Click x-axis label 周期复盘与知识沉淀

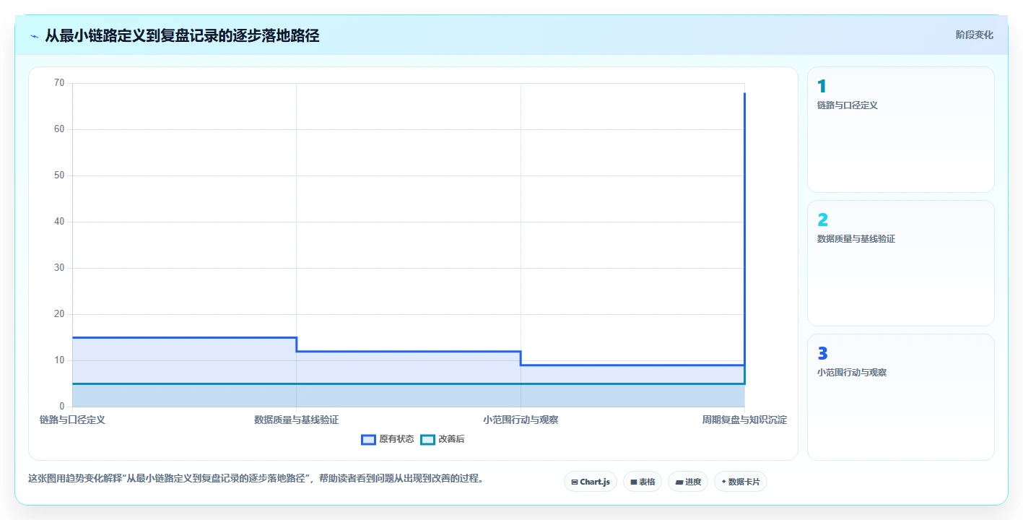tap(744, 420)
